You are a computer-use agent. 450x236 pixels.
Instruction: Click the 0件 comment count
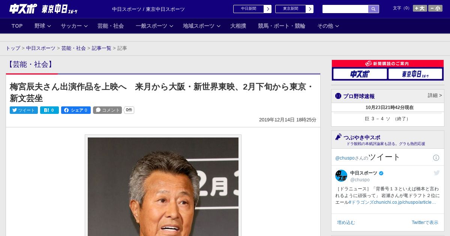tap(129, 110)
